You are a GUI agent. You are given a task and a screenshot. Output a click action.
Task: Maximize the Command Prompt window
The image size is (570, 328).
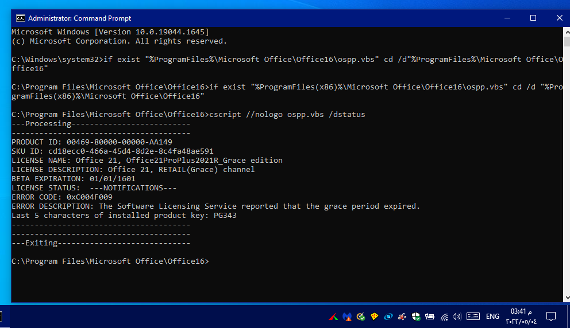(533, 18)
